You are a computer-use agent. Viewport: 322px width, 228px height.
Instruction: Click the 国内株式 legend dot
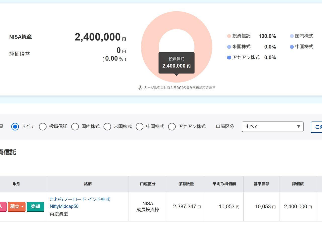coord(292,36)
